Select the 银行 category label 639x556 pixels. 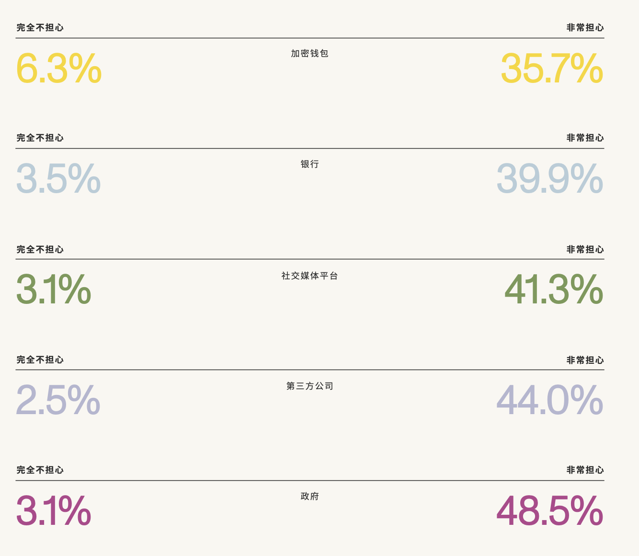[309, 164]
